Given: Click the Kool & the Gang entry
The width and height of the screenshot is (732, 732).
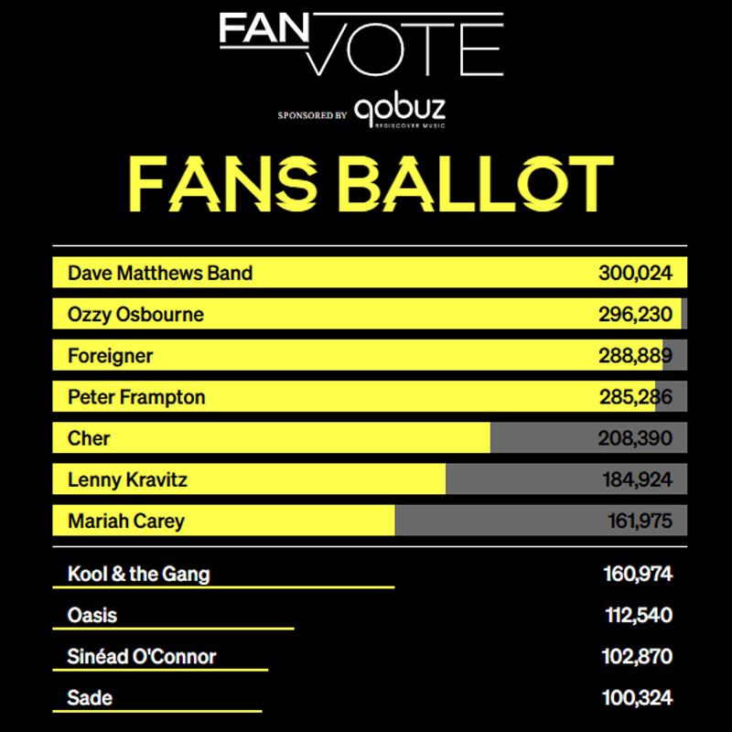Looking at the screenshot, I should tap(138, 575).
